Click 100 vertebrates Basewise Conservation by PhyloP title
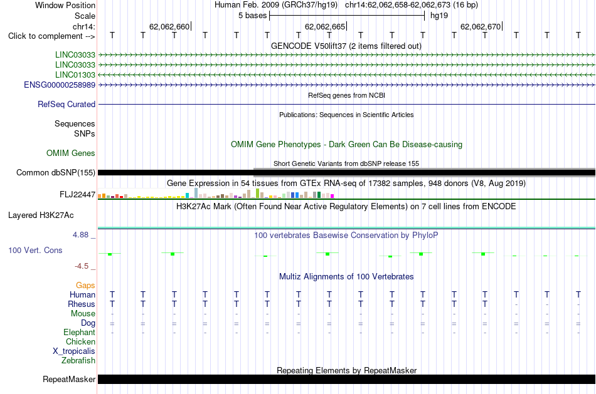The image size is (596, 394). (x=346, y=236)
